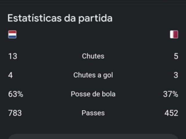This screenshot has height=139, width=186.
Task: Select the 783 passes value
Action: (15, 113)
